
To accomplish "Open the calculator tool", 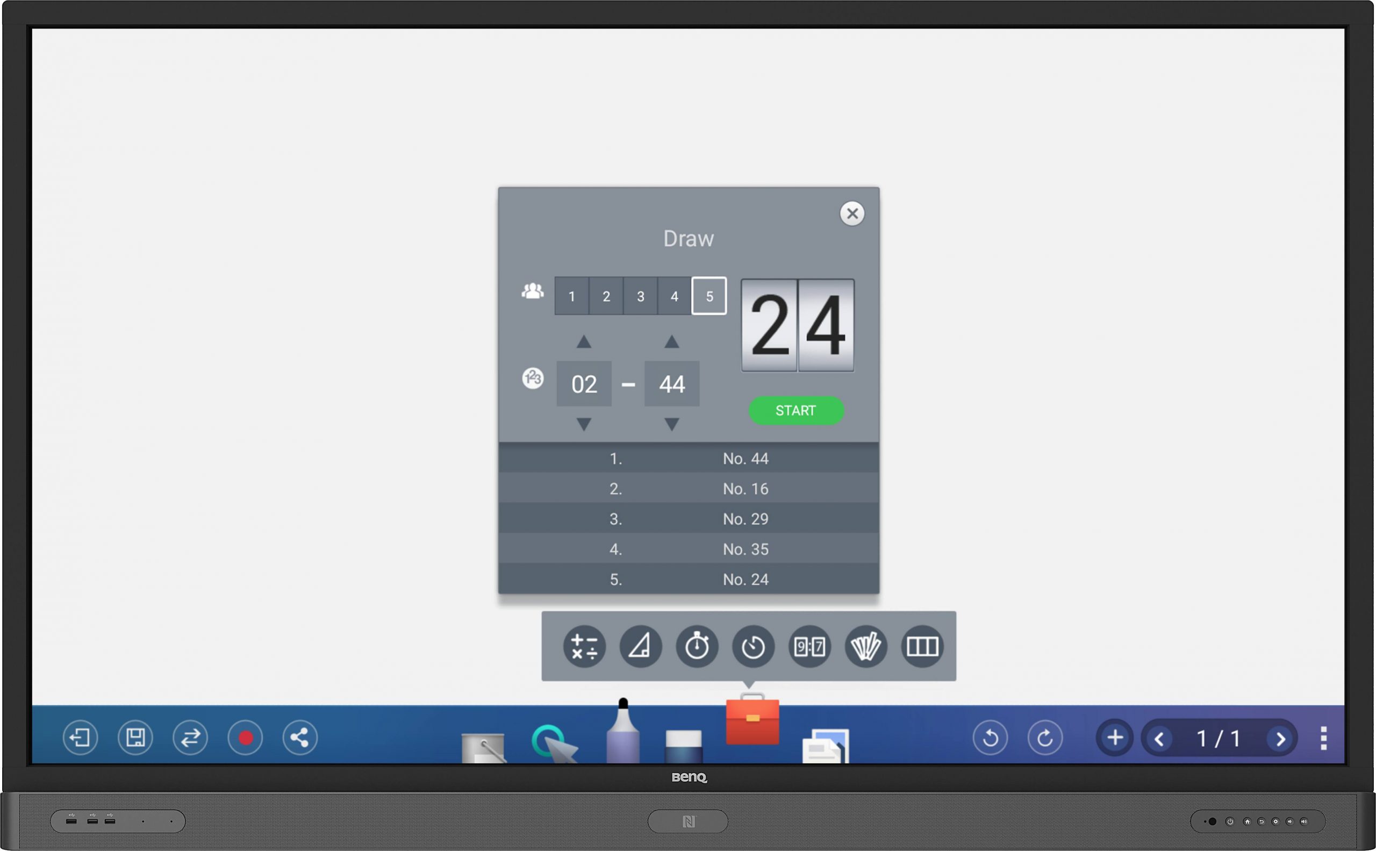I will pos(584,646).
